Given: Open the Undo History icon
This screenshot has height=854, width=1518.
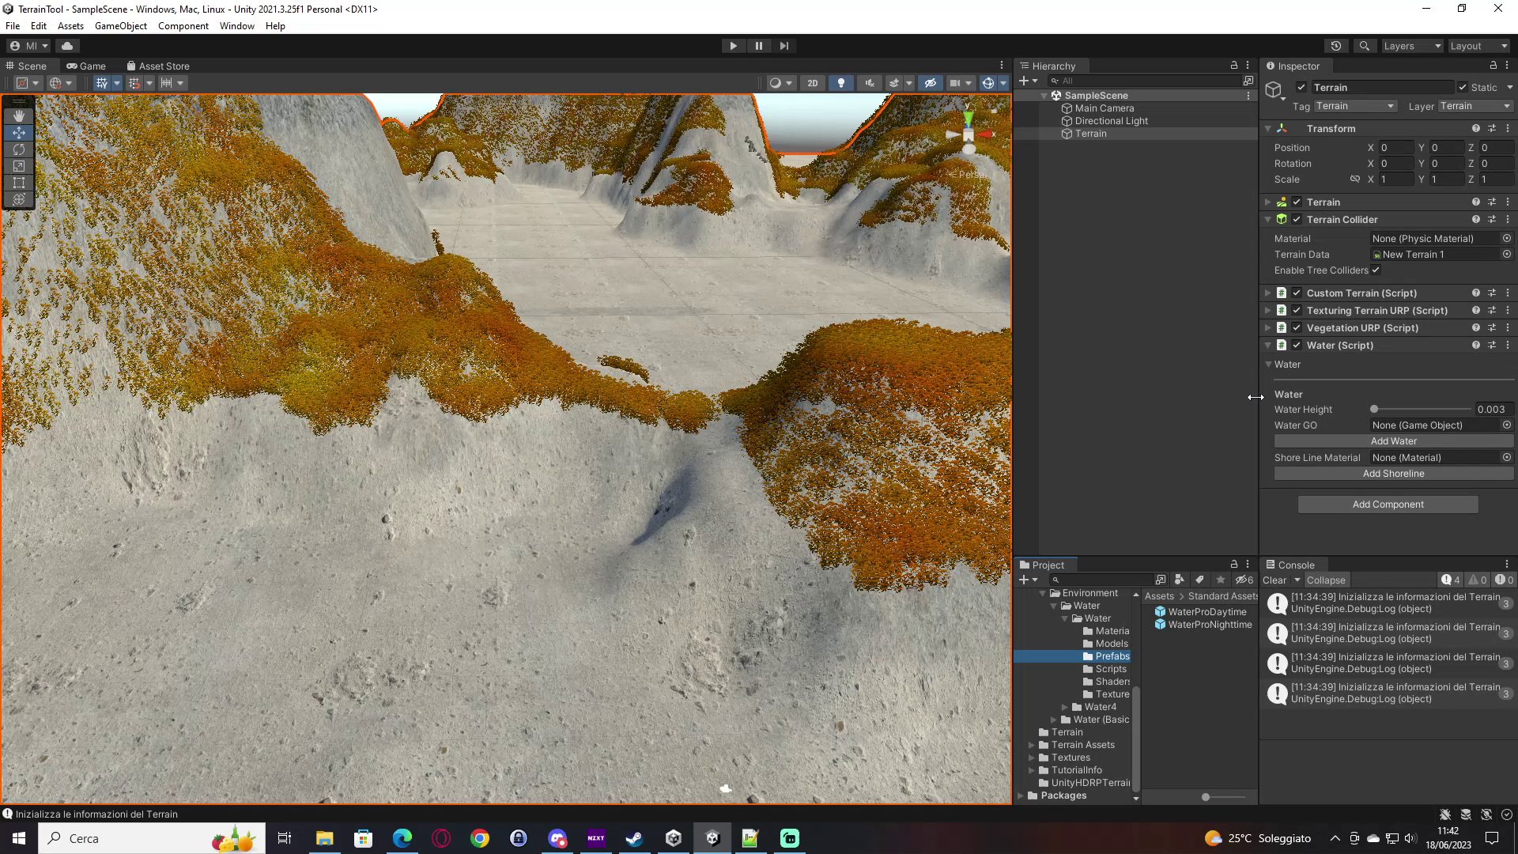Looking at the screenshot, I should click(x=1336, y=46).
